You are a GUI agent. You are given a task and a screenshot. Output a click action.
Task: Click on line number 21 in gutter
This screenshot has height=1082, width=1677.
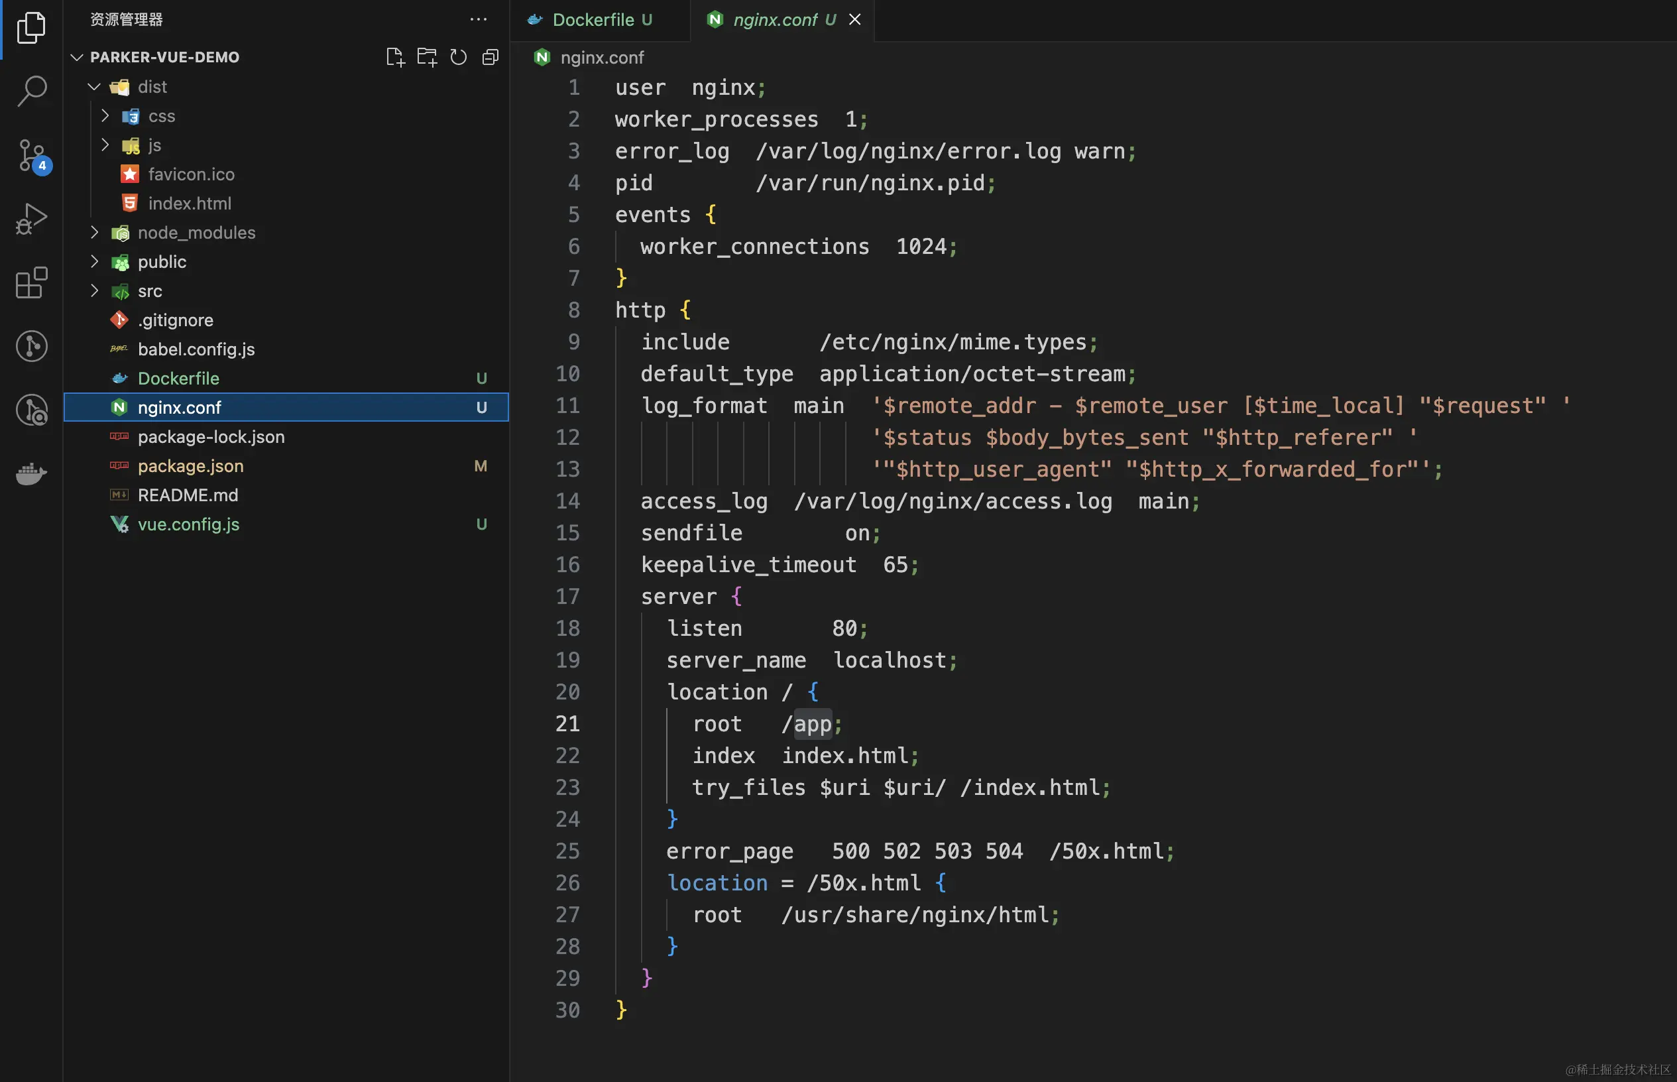point(567,724)
